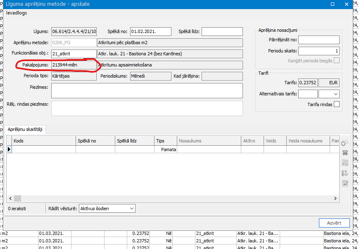Open the Ievadlogs menu
This screenshot has height=249, width=359.
point(16,13)
